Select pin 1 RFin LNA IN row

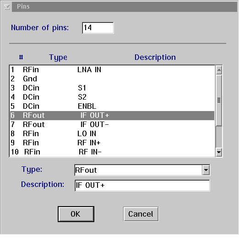[112, 70]
